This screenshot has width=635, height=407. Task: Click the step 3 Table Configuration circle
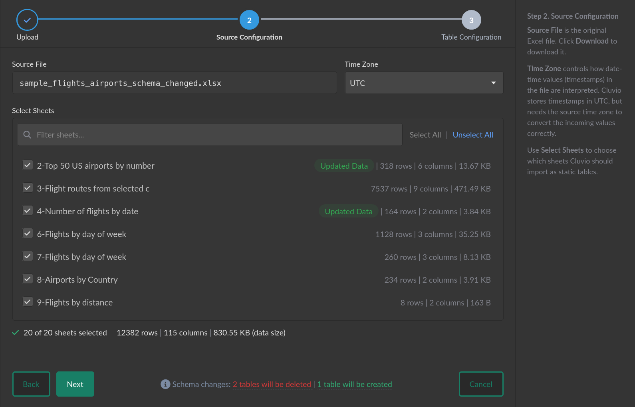coord(471,20)
